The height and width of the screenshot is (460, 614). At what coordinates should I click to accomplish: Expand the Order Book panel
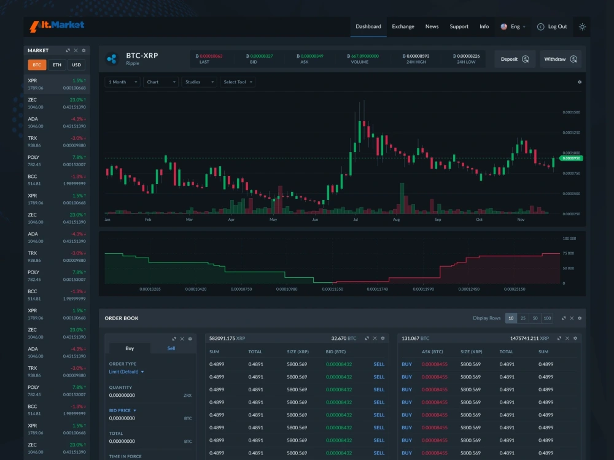(x=564, y=318)
